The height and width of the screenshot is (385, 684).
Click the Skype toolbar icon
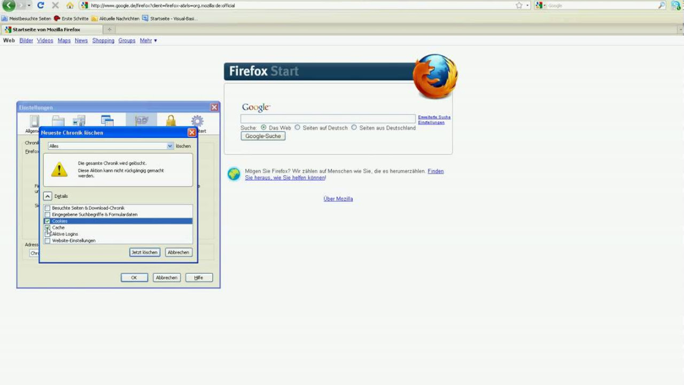coord(675,5)
